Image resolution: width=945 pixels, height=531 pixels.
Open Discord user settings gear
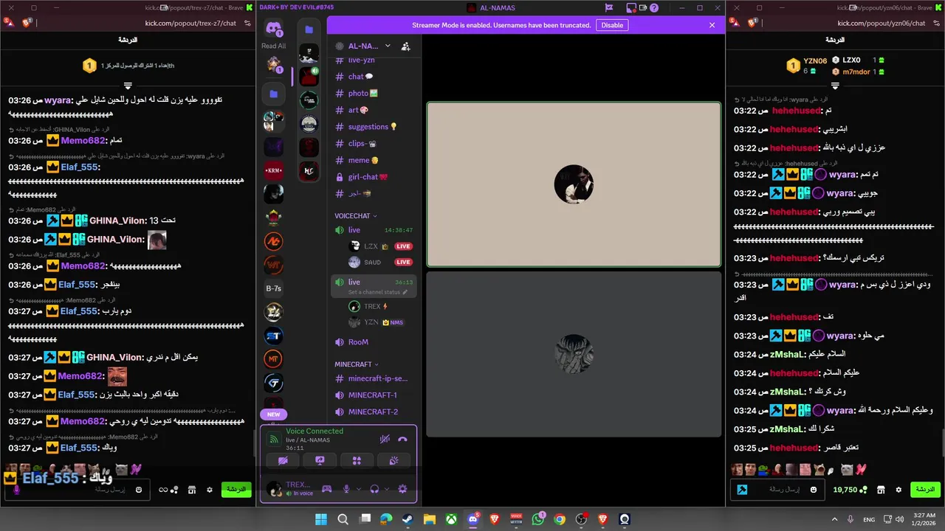(x=402, y=489)
